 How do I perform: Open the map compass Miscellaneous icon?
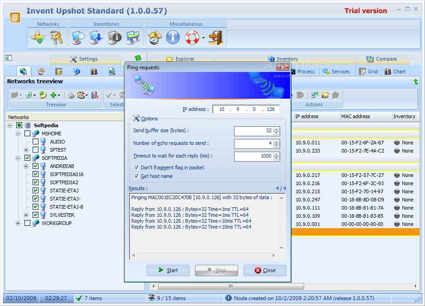click(155, 38)
